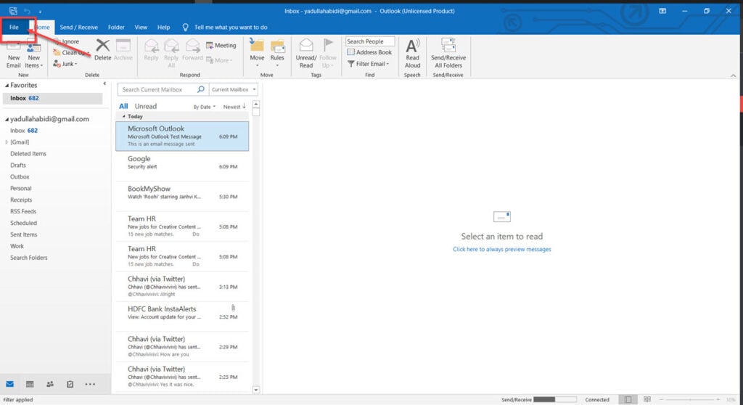
Task: Click the Ignore conversation button
Action: pos(66,41)
